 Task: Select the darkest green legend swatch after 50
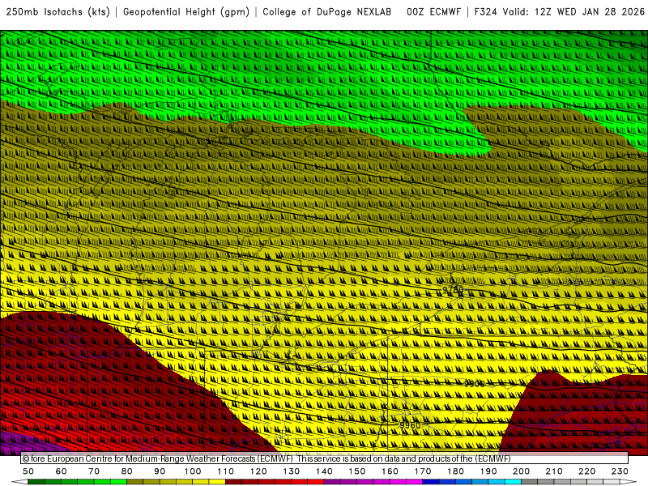pos(36,482)
